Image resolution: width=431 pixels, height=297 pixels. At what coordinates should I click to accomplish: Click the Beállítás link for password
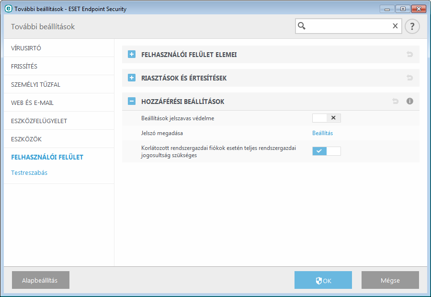coord(322,133)
